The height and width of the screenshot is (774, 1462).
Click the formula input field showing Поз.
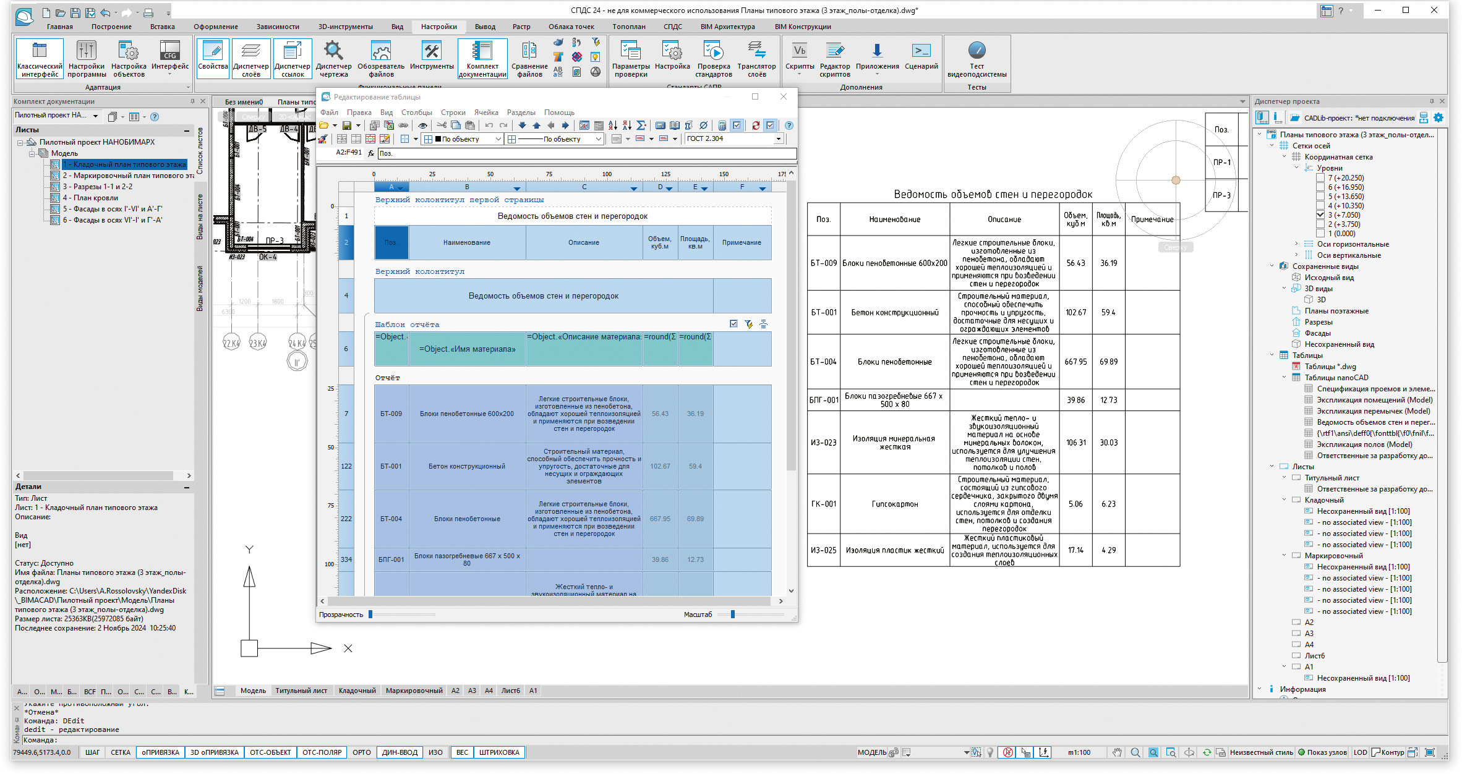[586, 153]
